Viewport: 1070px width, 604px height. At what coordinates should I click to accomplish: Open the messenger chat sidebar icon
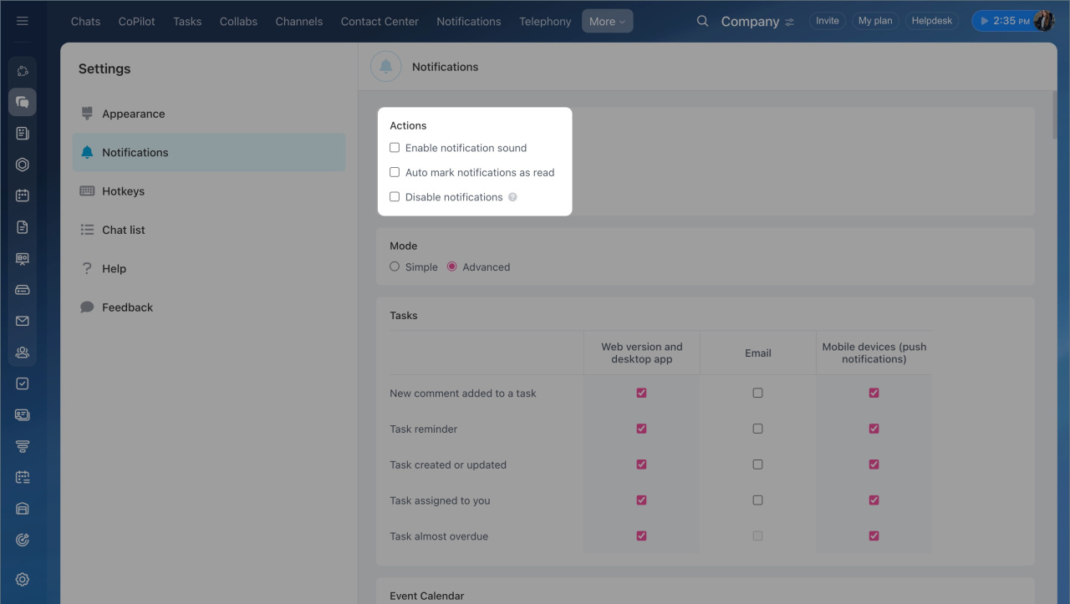[23, 102]
